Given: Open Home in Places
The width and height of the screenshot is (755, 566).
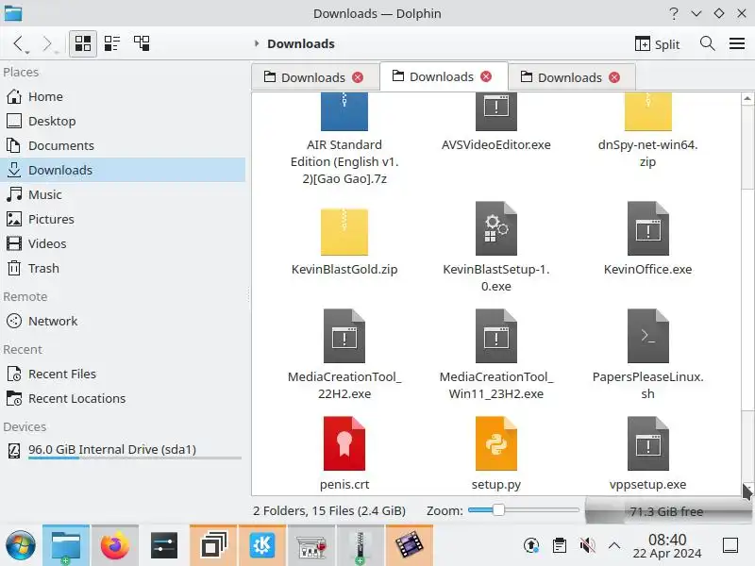Looking at the screenshot, I should [123, 97].
